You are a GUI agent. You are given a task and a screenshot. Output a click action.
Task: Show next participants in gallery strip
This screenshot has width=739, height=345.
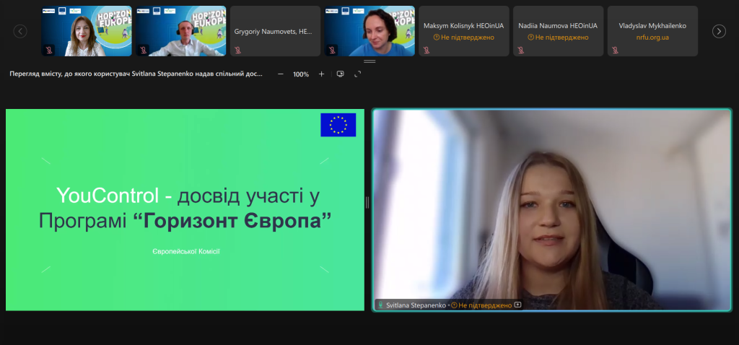(x=719, y=31)
